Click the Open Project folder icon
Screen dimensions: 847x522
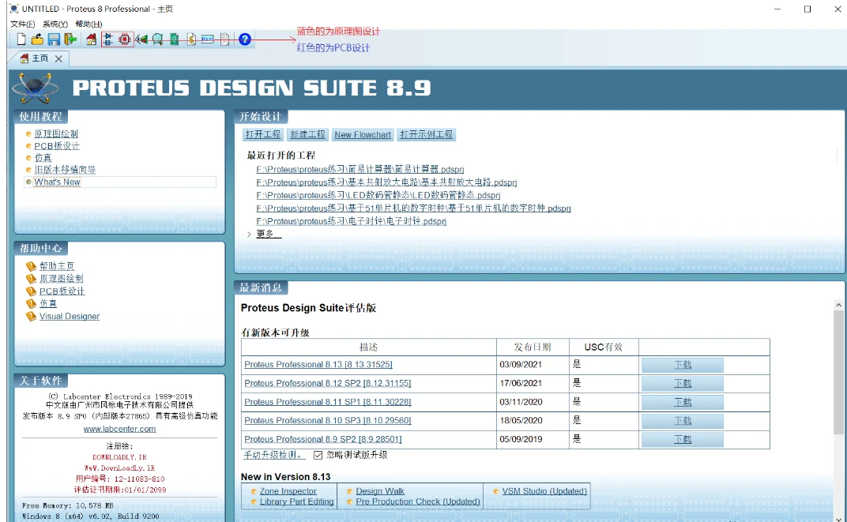[x=37, y=39]
